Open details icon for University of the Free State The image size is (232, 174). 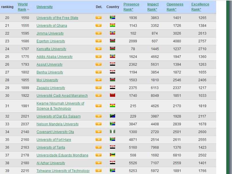tap(98, 18)
